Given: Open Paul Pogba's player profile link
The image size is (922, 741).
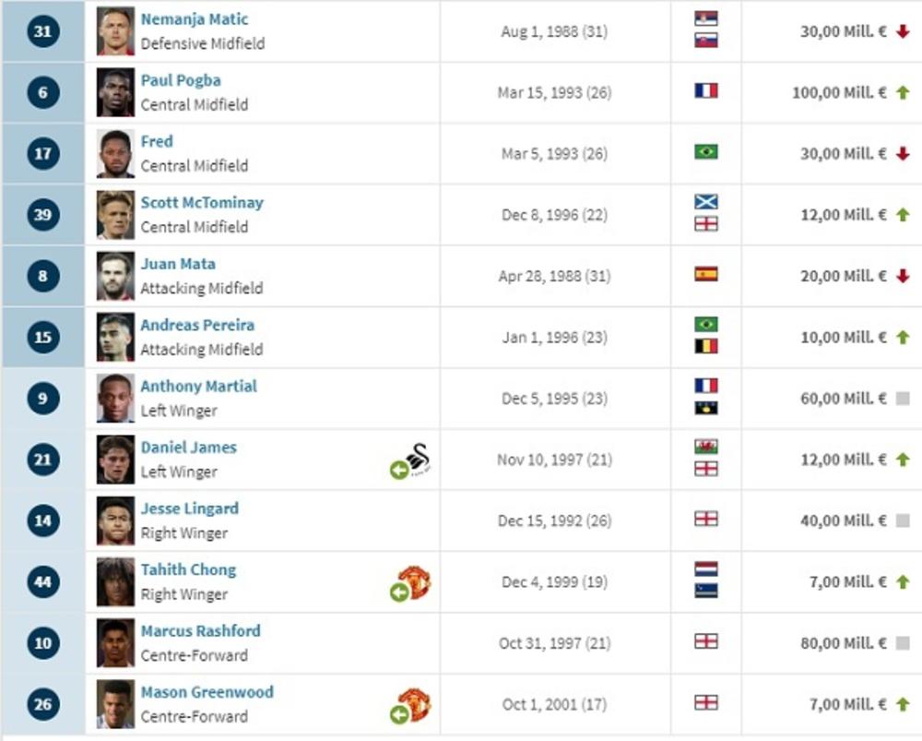Looking at the screenshot, I should point(181,80).
